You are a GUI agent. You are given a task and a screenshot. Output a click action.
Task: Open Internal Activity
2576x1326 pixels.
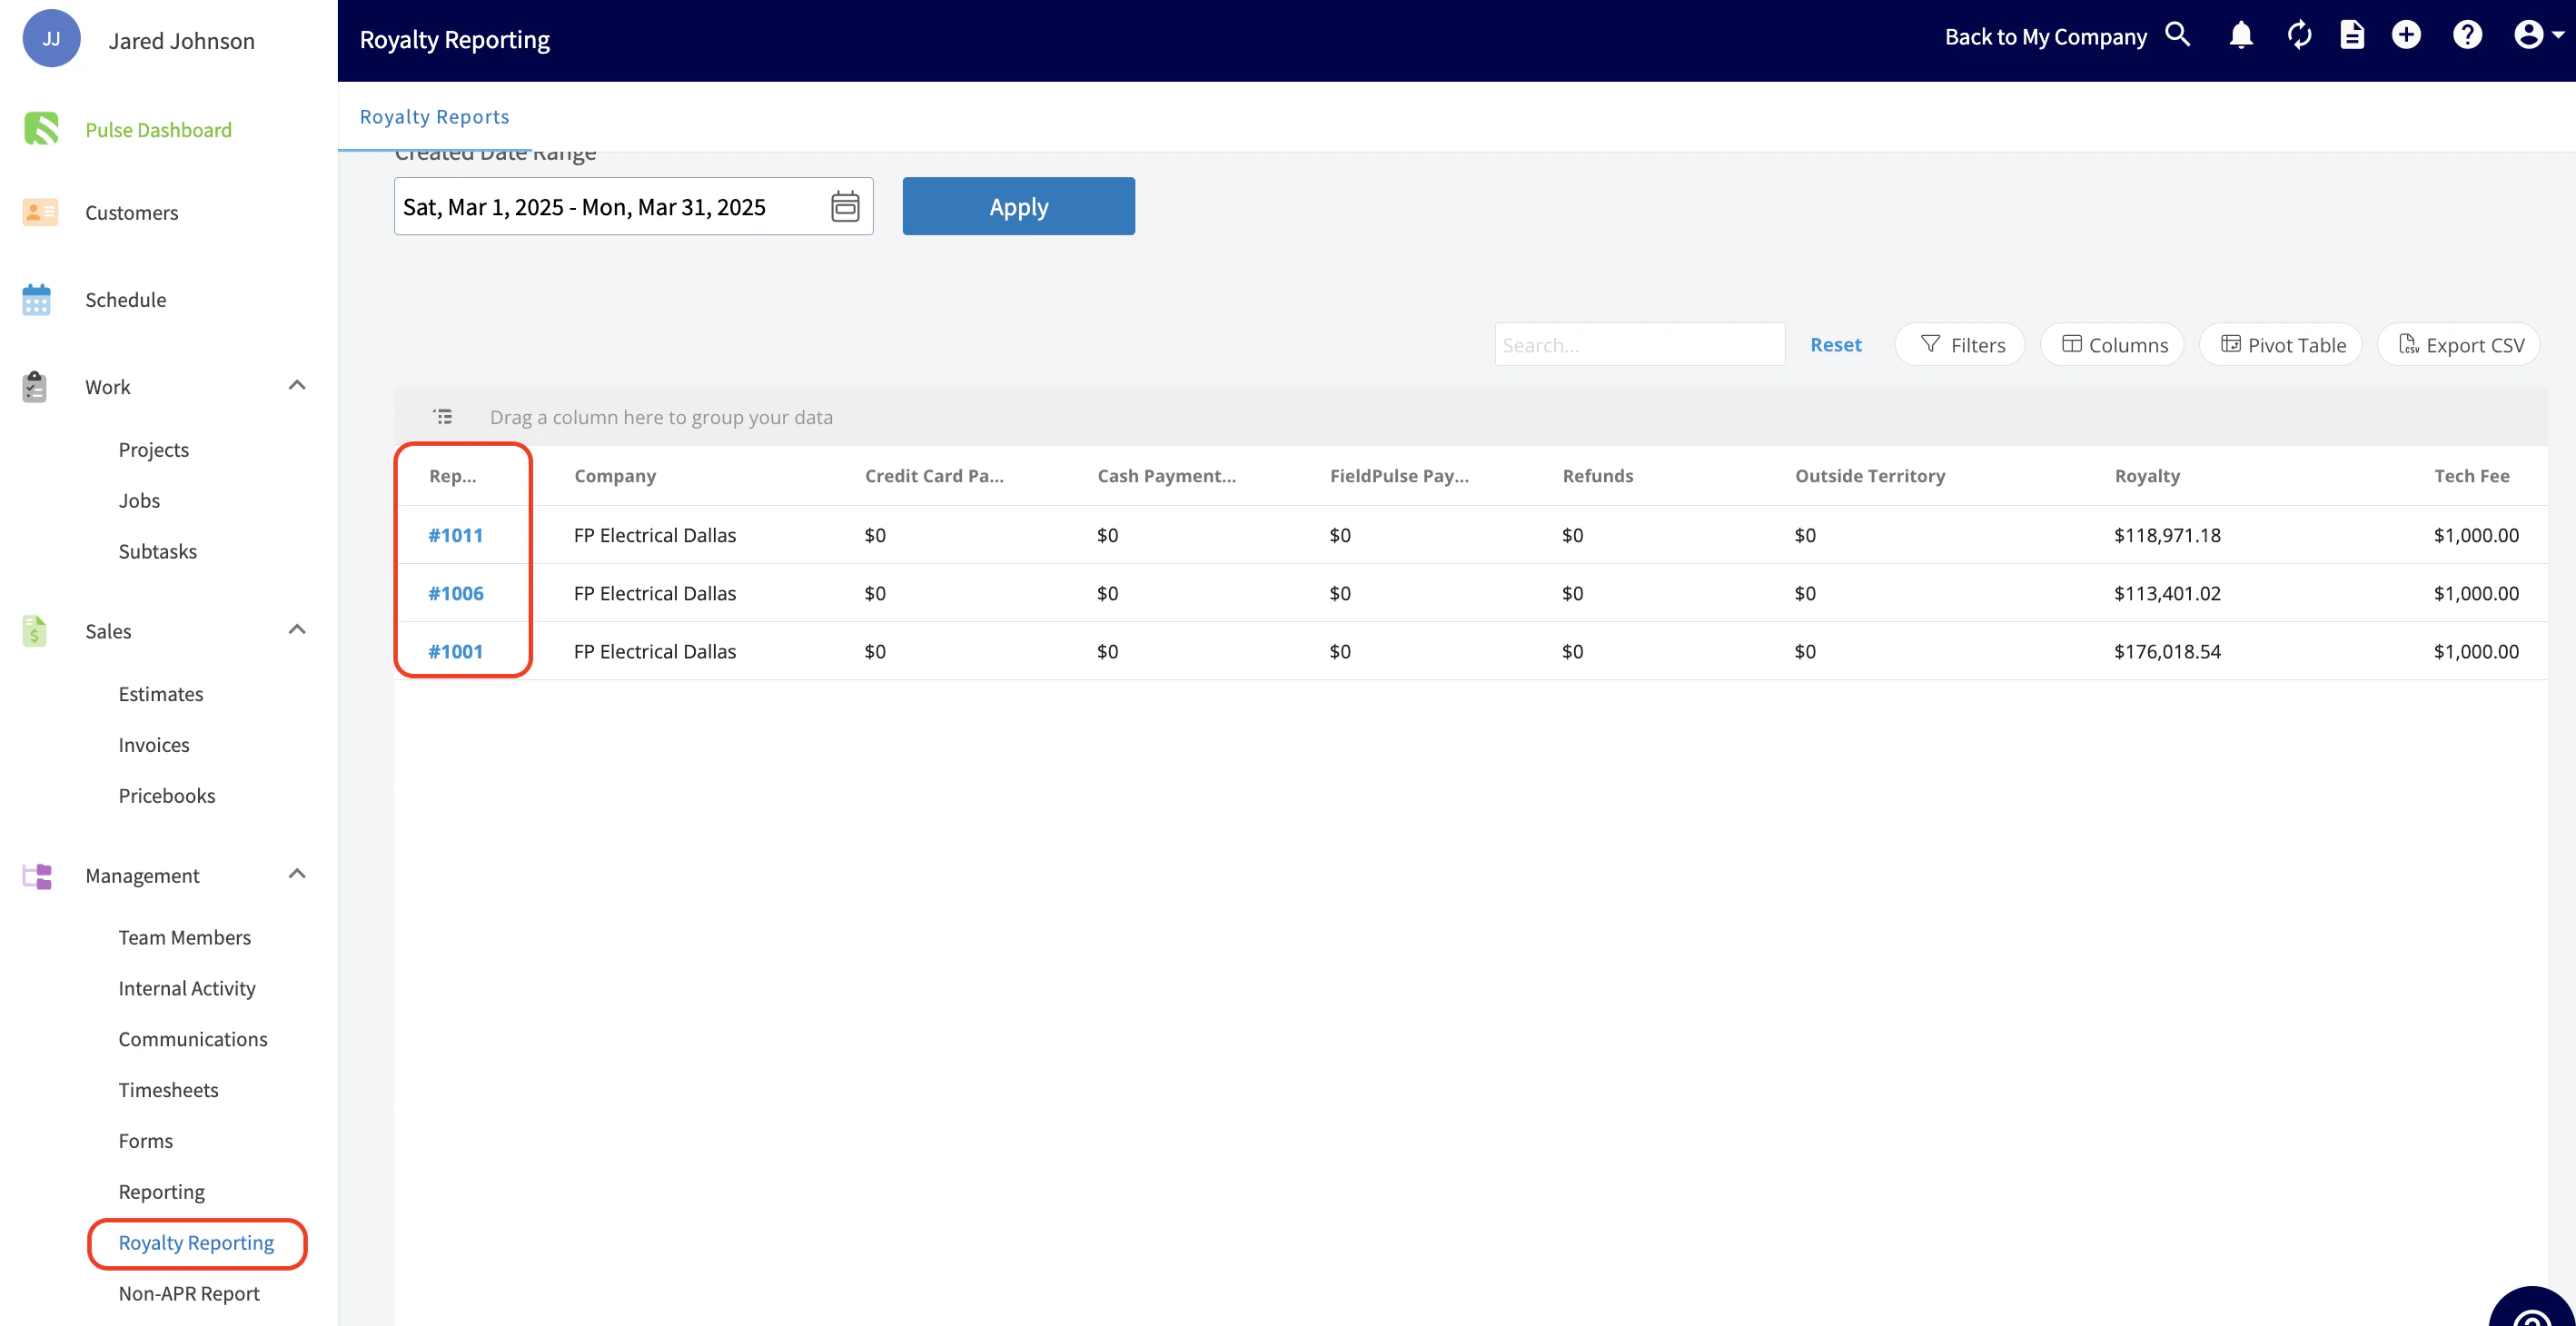tap(186, 989)
